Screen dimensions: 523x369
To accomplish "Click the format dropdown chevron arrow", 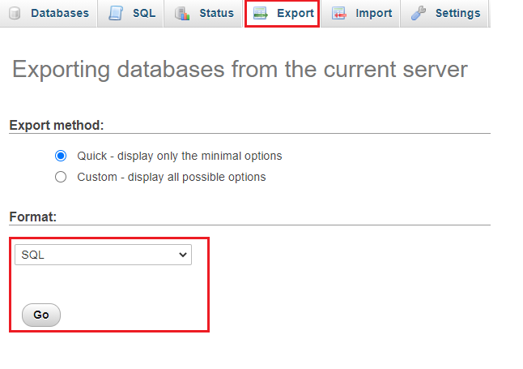I will (x=182, y=255).
